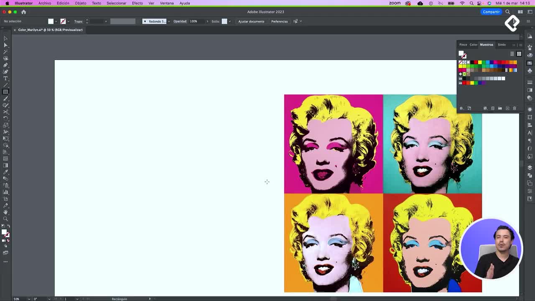Select the Pen tool
535x301 pixels.
[x=5, y=65]
